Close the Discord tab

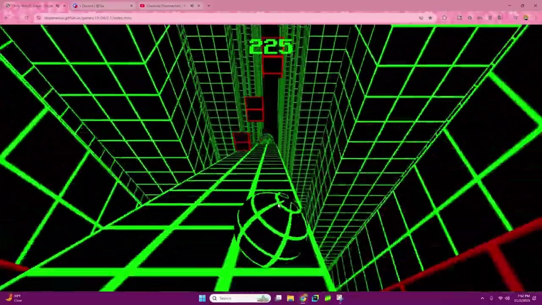pyautogui.click(x=131, y=6)
